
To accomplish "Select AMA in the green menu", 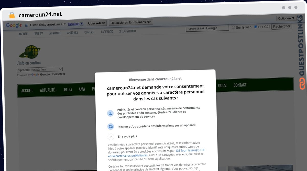I will 82,89.
